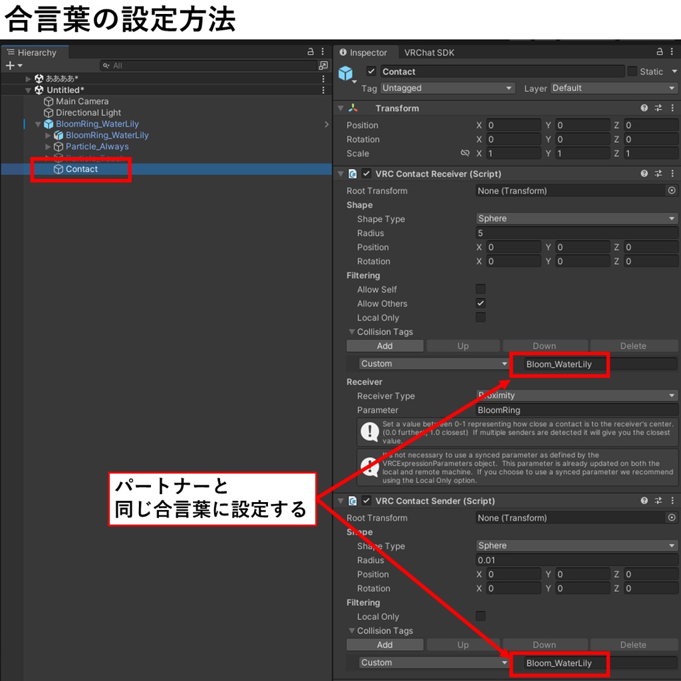Collapse the Untitled* scene
681x681 pixels.
[28, 90]
